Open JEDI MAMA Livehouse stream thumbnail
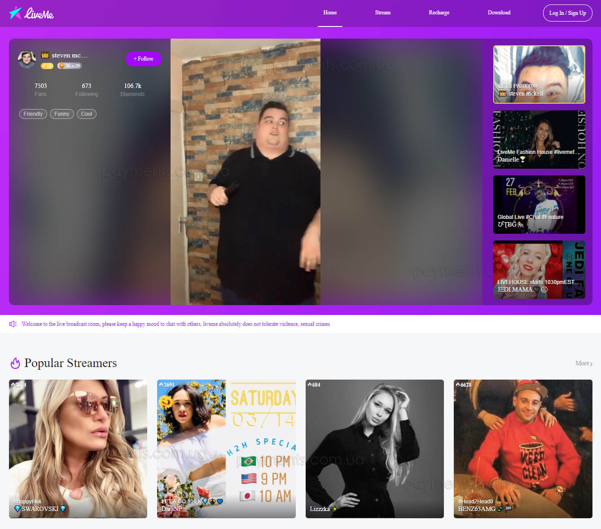The height and width of the screenshot is (529, 601). (x=539, y=270)
